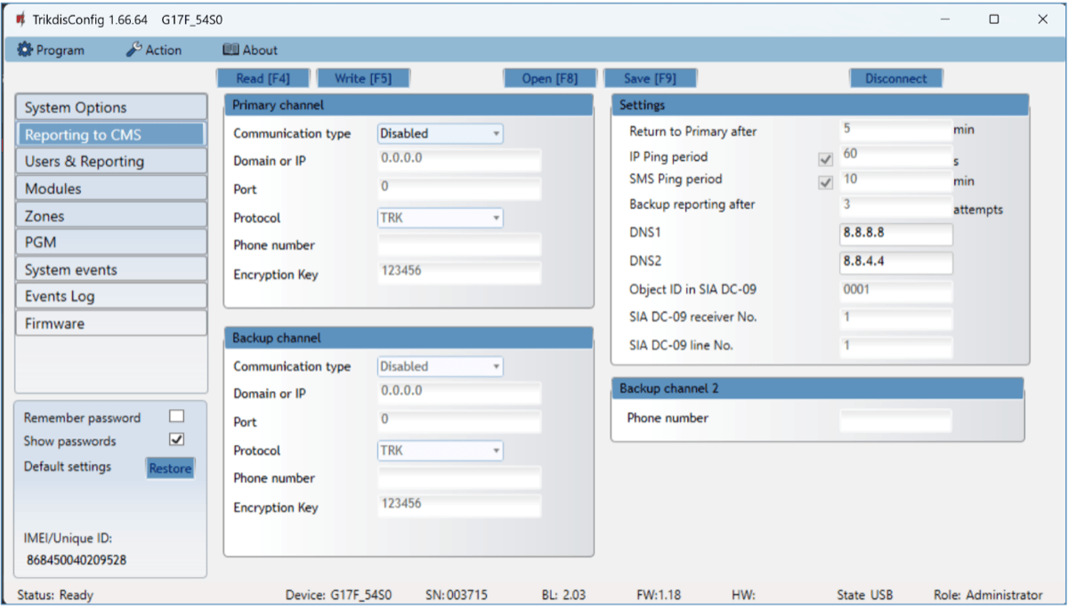
Task: Open the Zones section
Action: (x=111, y=216)
